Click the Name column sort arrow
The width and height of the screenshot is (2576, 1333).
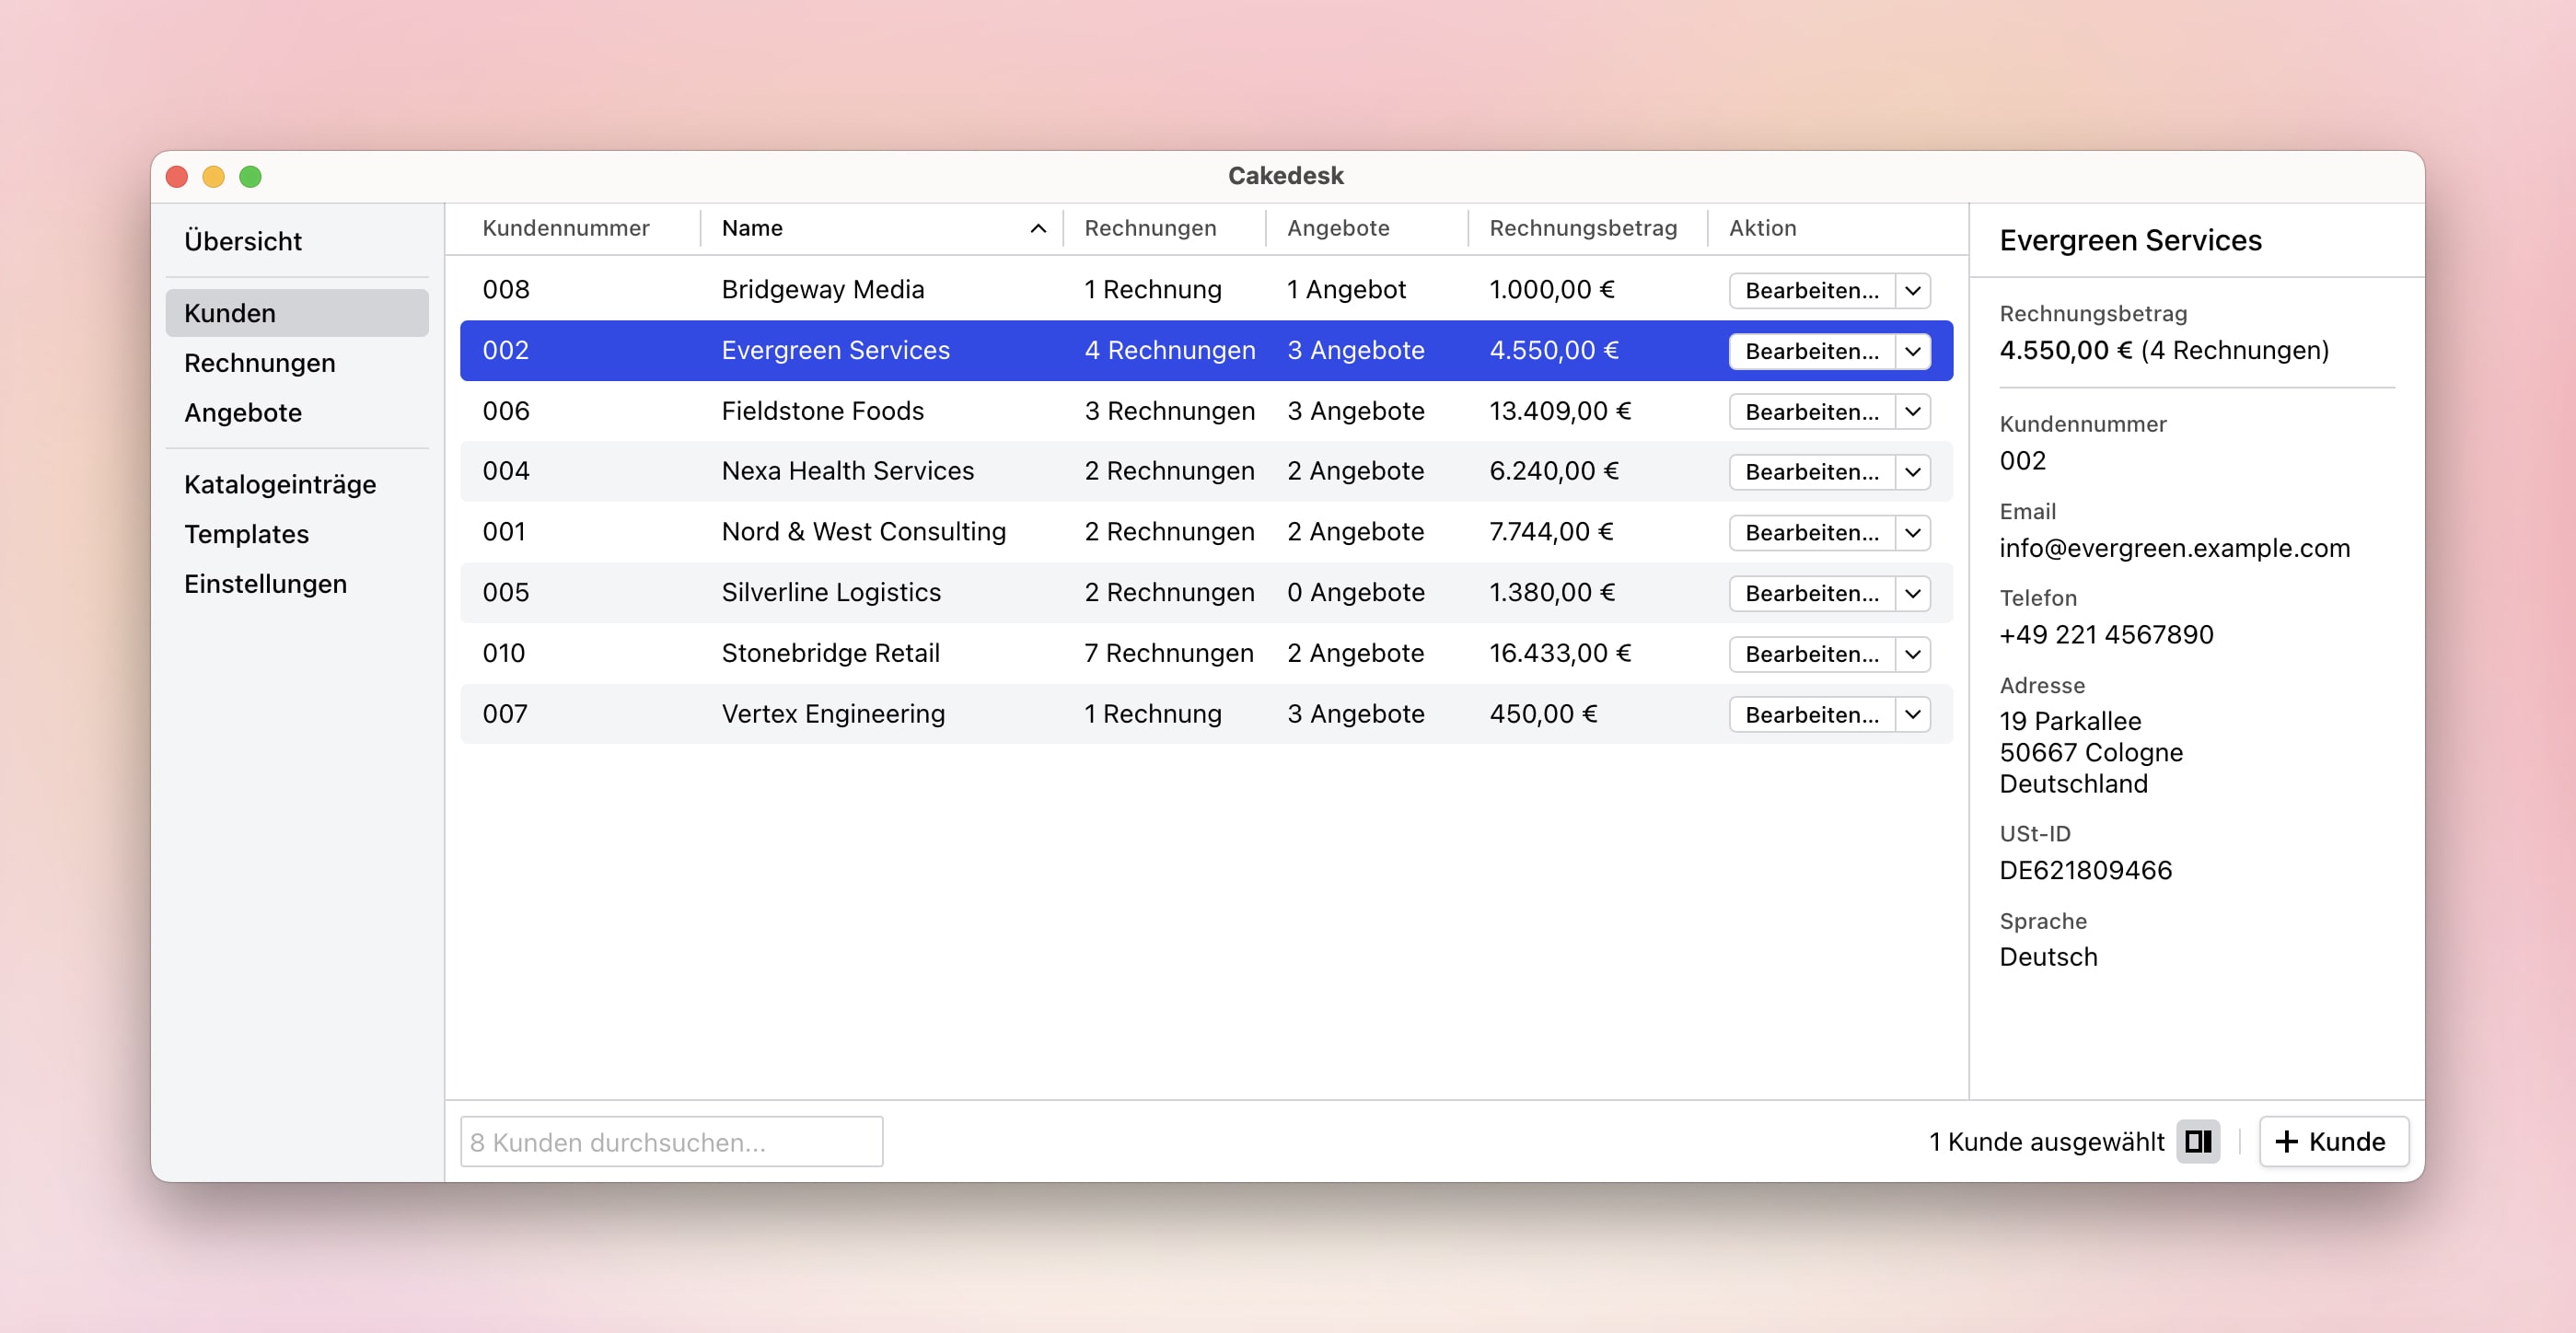tap(1038, 229)
